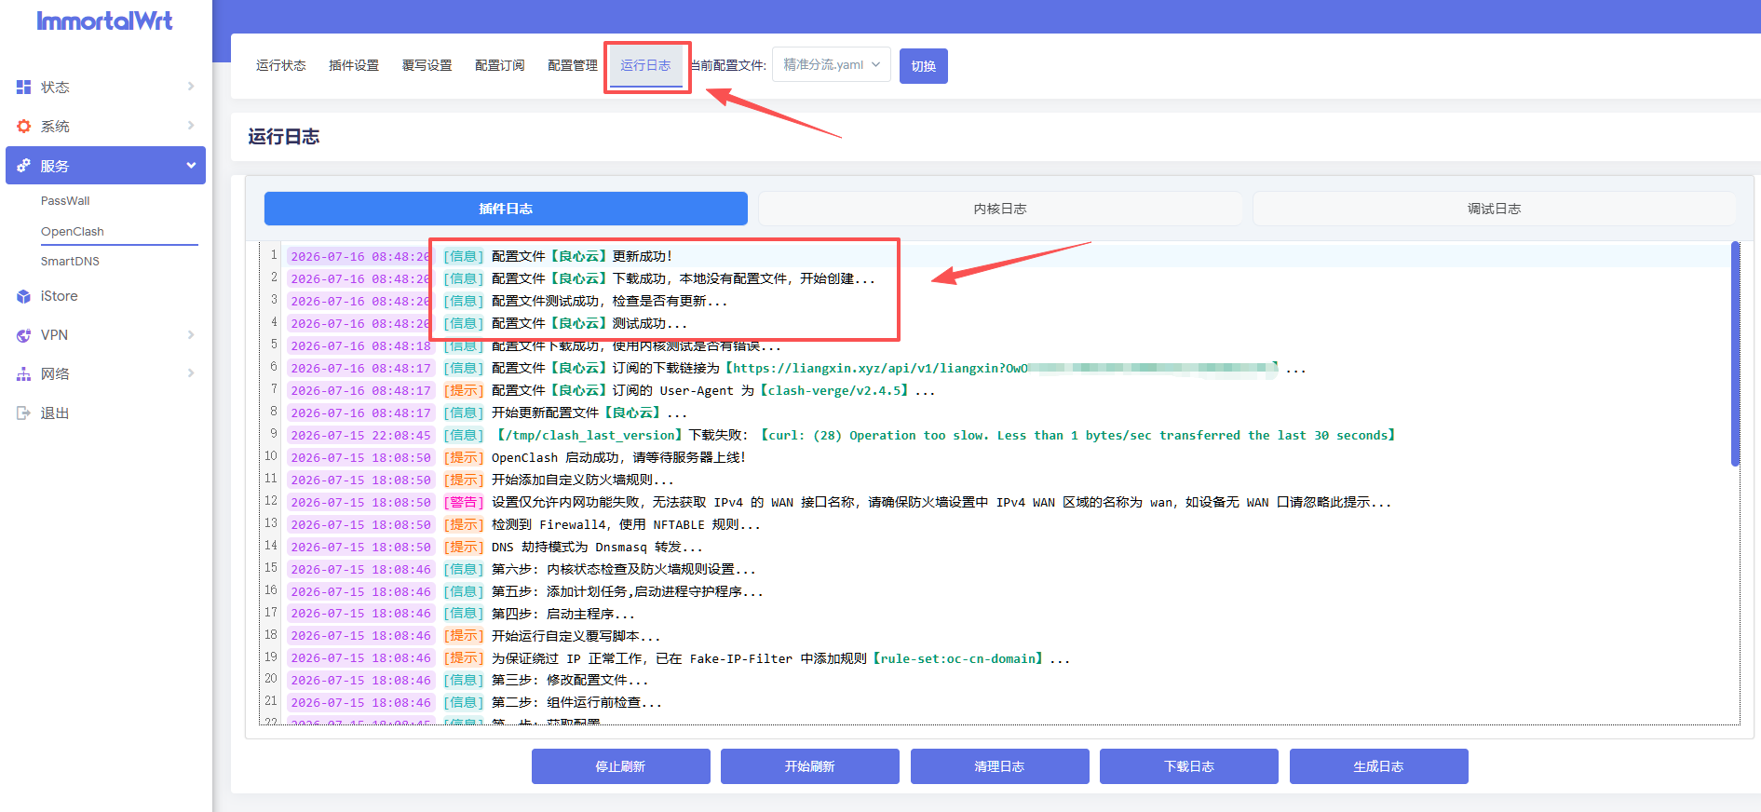
Task: Click the log viewer vertical scrollbar
Action: tap(1735, 354)
